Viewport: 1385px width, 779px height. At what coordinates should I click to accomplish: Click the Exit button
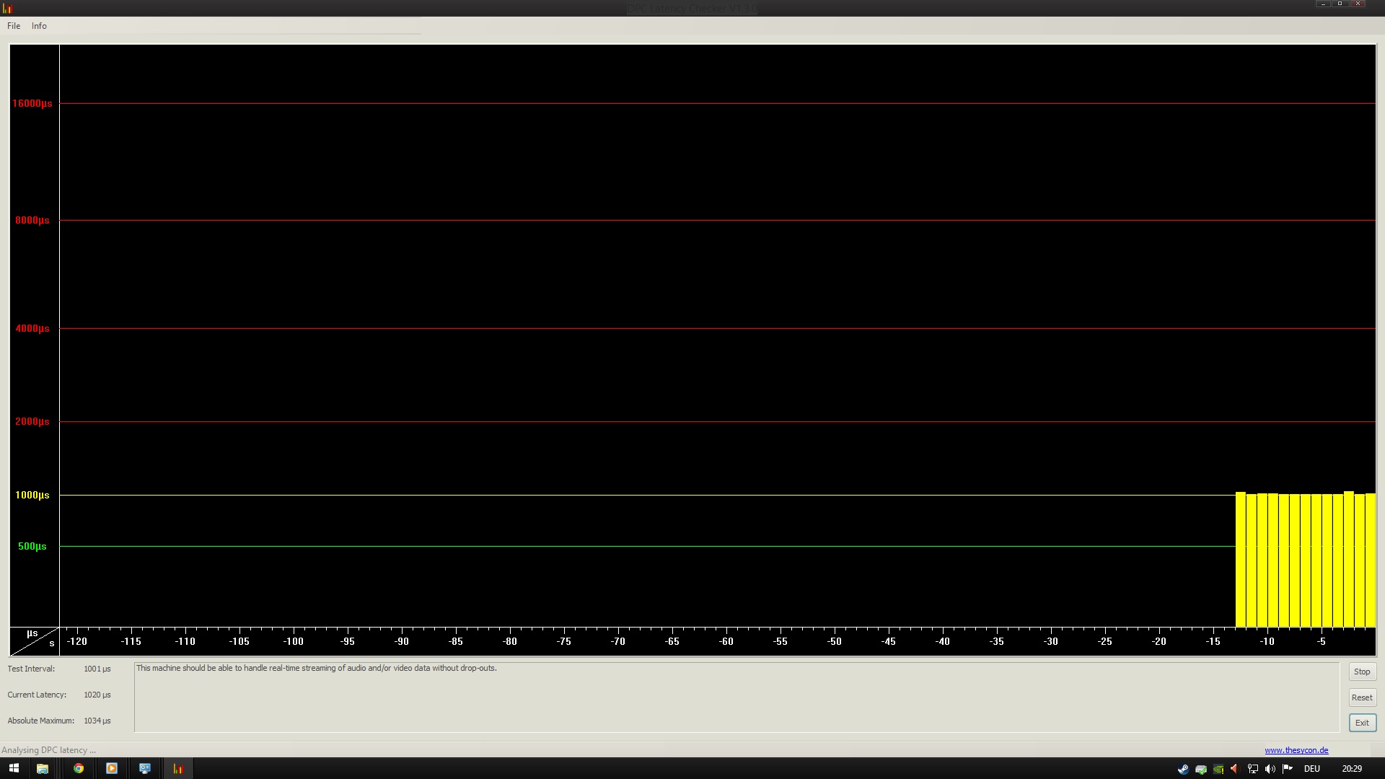[1362, 723]
